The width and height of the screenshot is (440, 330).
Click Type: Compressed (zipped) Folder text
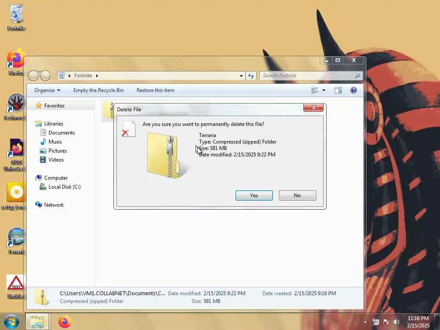pos(238,142)
